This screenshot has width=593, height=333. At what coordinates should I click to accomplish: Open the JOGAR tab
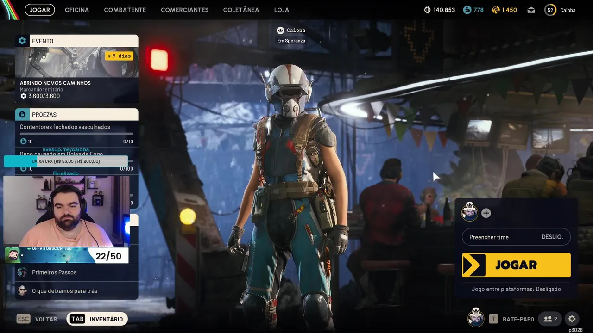click(40, 10)
